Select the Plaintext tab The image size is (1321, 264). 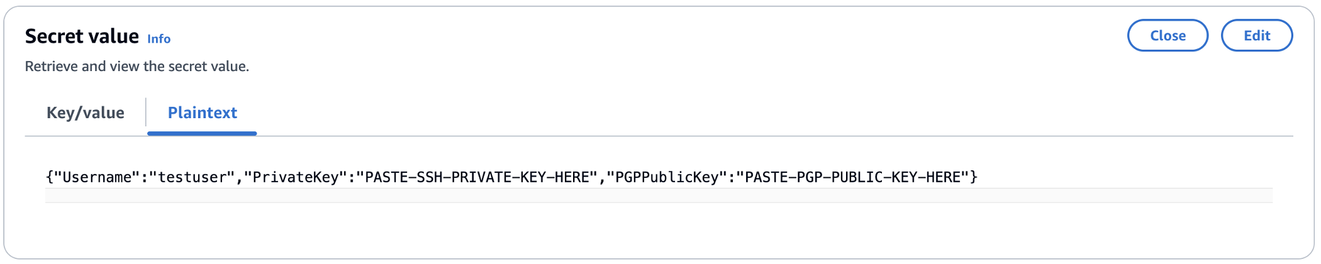202,113
